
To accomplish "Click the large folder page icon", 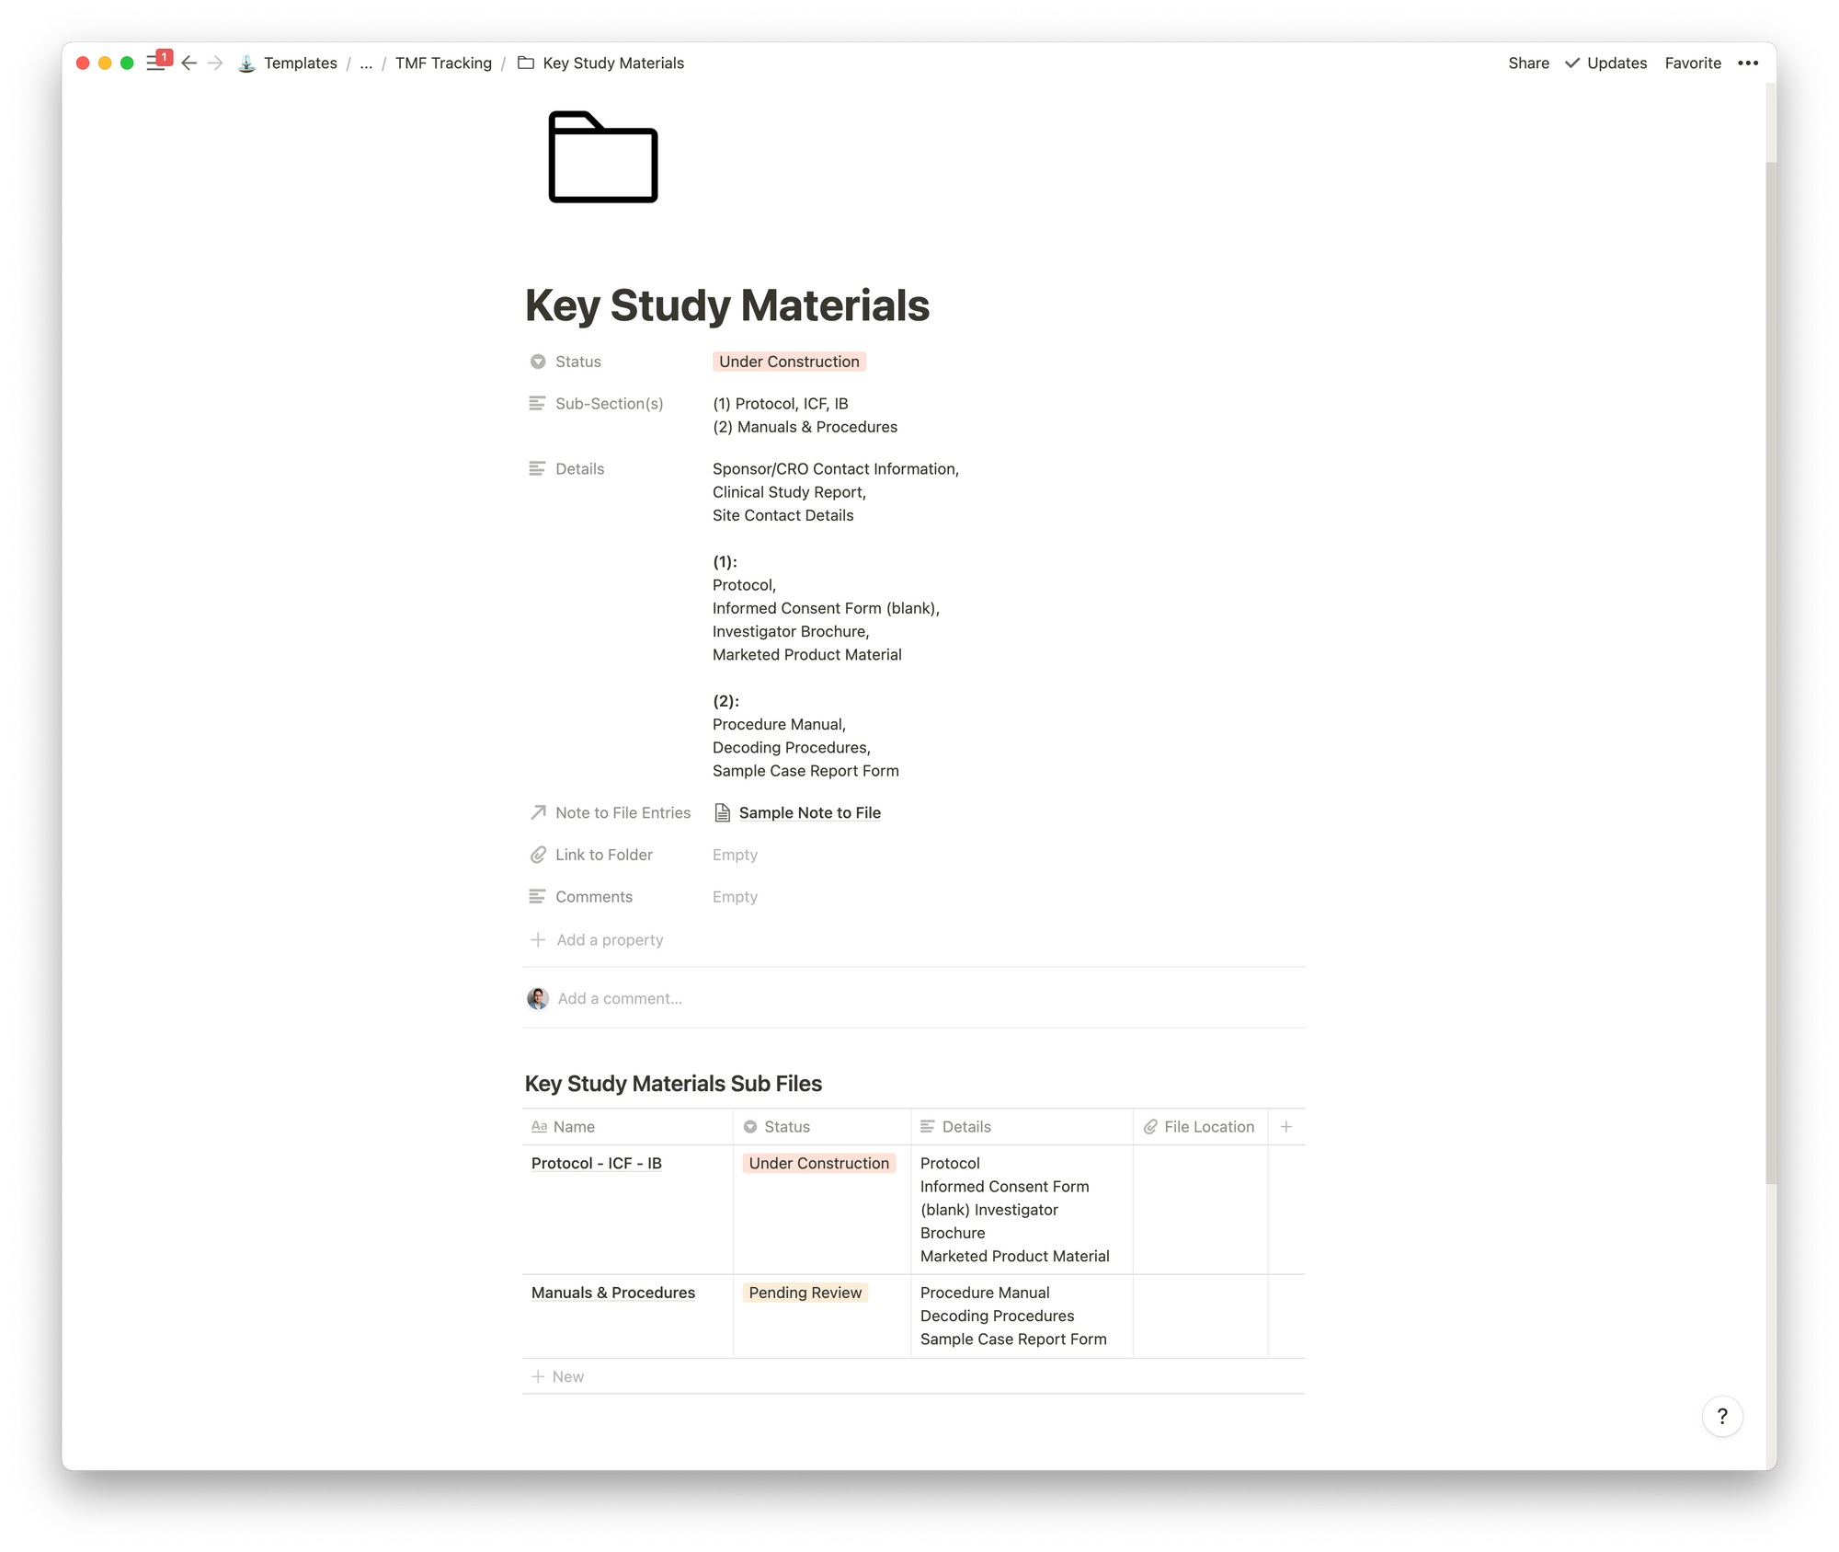I will 602,157.
